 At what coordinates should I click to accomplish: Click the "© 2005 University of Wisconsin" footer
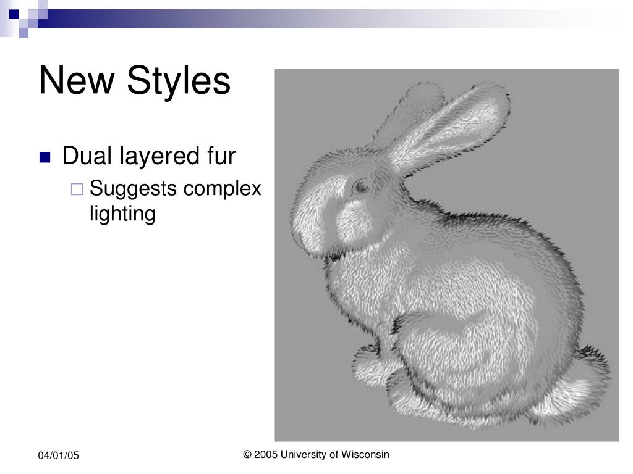[316, 455]
